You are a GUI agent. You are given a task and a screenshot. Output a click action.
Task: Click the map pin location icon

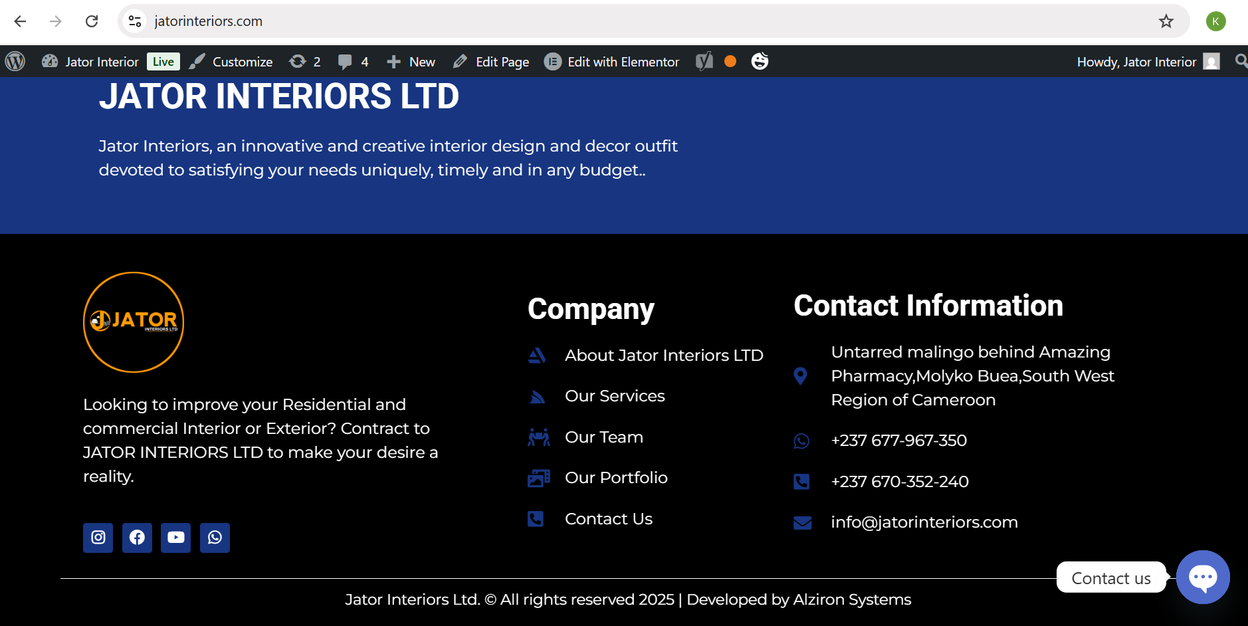point(801,376)
